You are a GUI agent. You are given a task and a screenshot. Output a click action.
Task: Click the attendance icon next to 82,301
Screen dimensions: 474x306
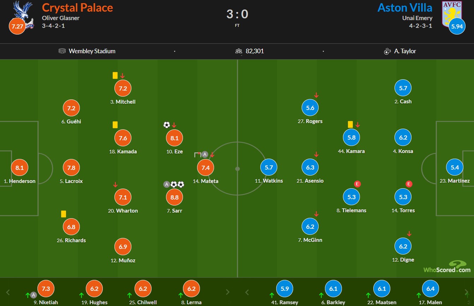pos(239,51)
